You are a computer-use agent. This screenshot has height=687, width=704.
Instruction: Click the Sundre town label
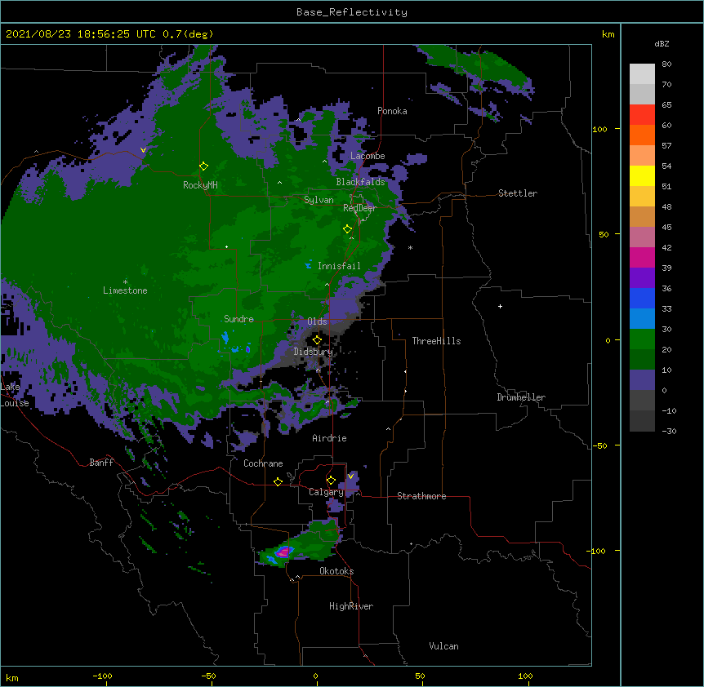tap(238, 319)
